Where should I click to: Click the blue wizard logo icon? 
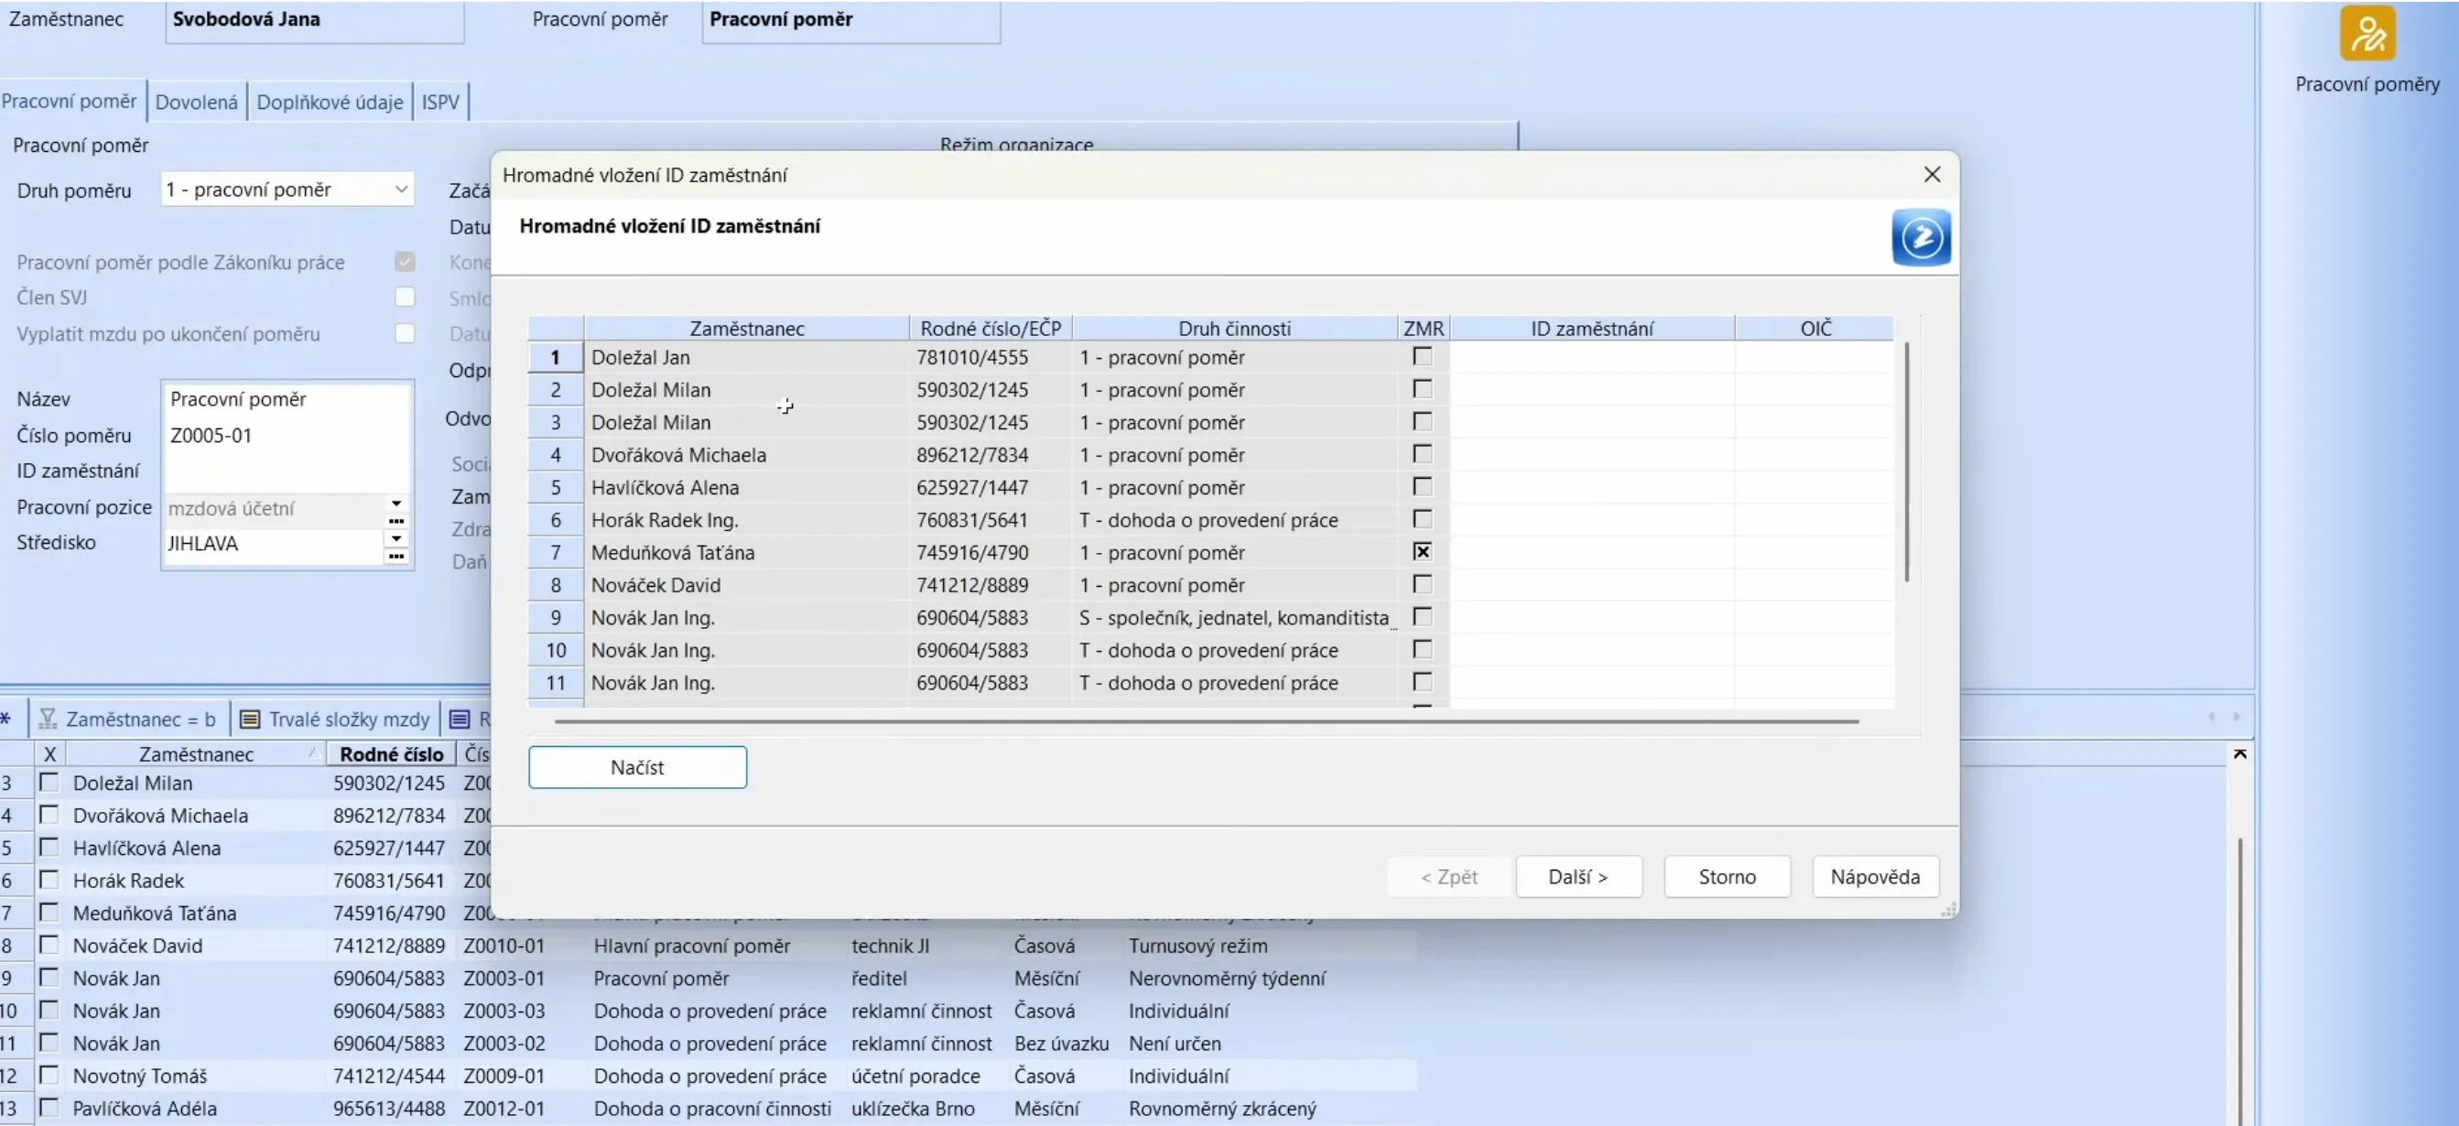pyautogui.click(x=1920, y=237)
